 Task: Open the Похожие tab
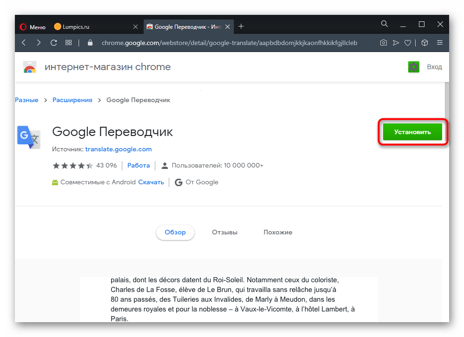[x=278, y=233]
